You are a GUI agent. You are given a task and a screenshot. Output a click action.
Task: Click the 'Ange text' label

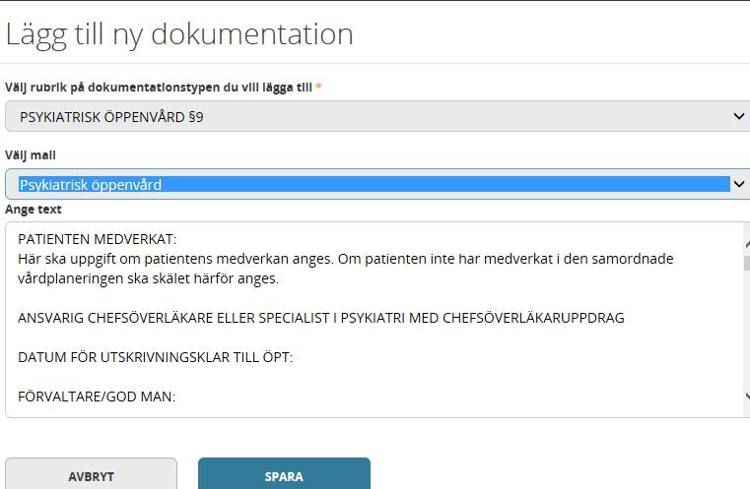pyautogui.click(x=33, y=210)
